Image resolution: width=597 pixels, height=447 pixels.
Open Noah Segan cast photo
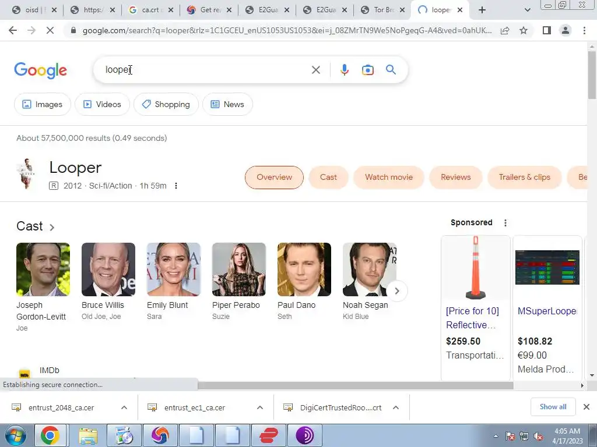point(369,269)
